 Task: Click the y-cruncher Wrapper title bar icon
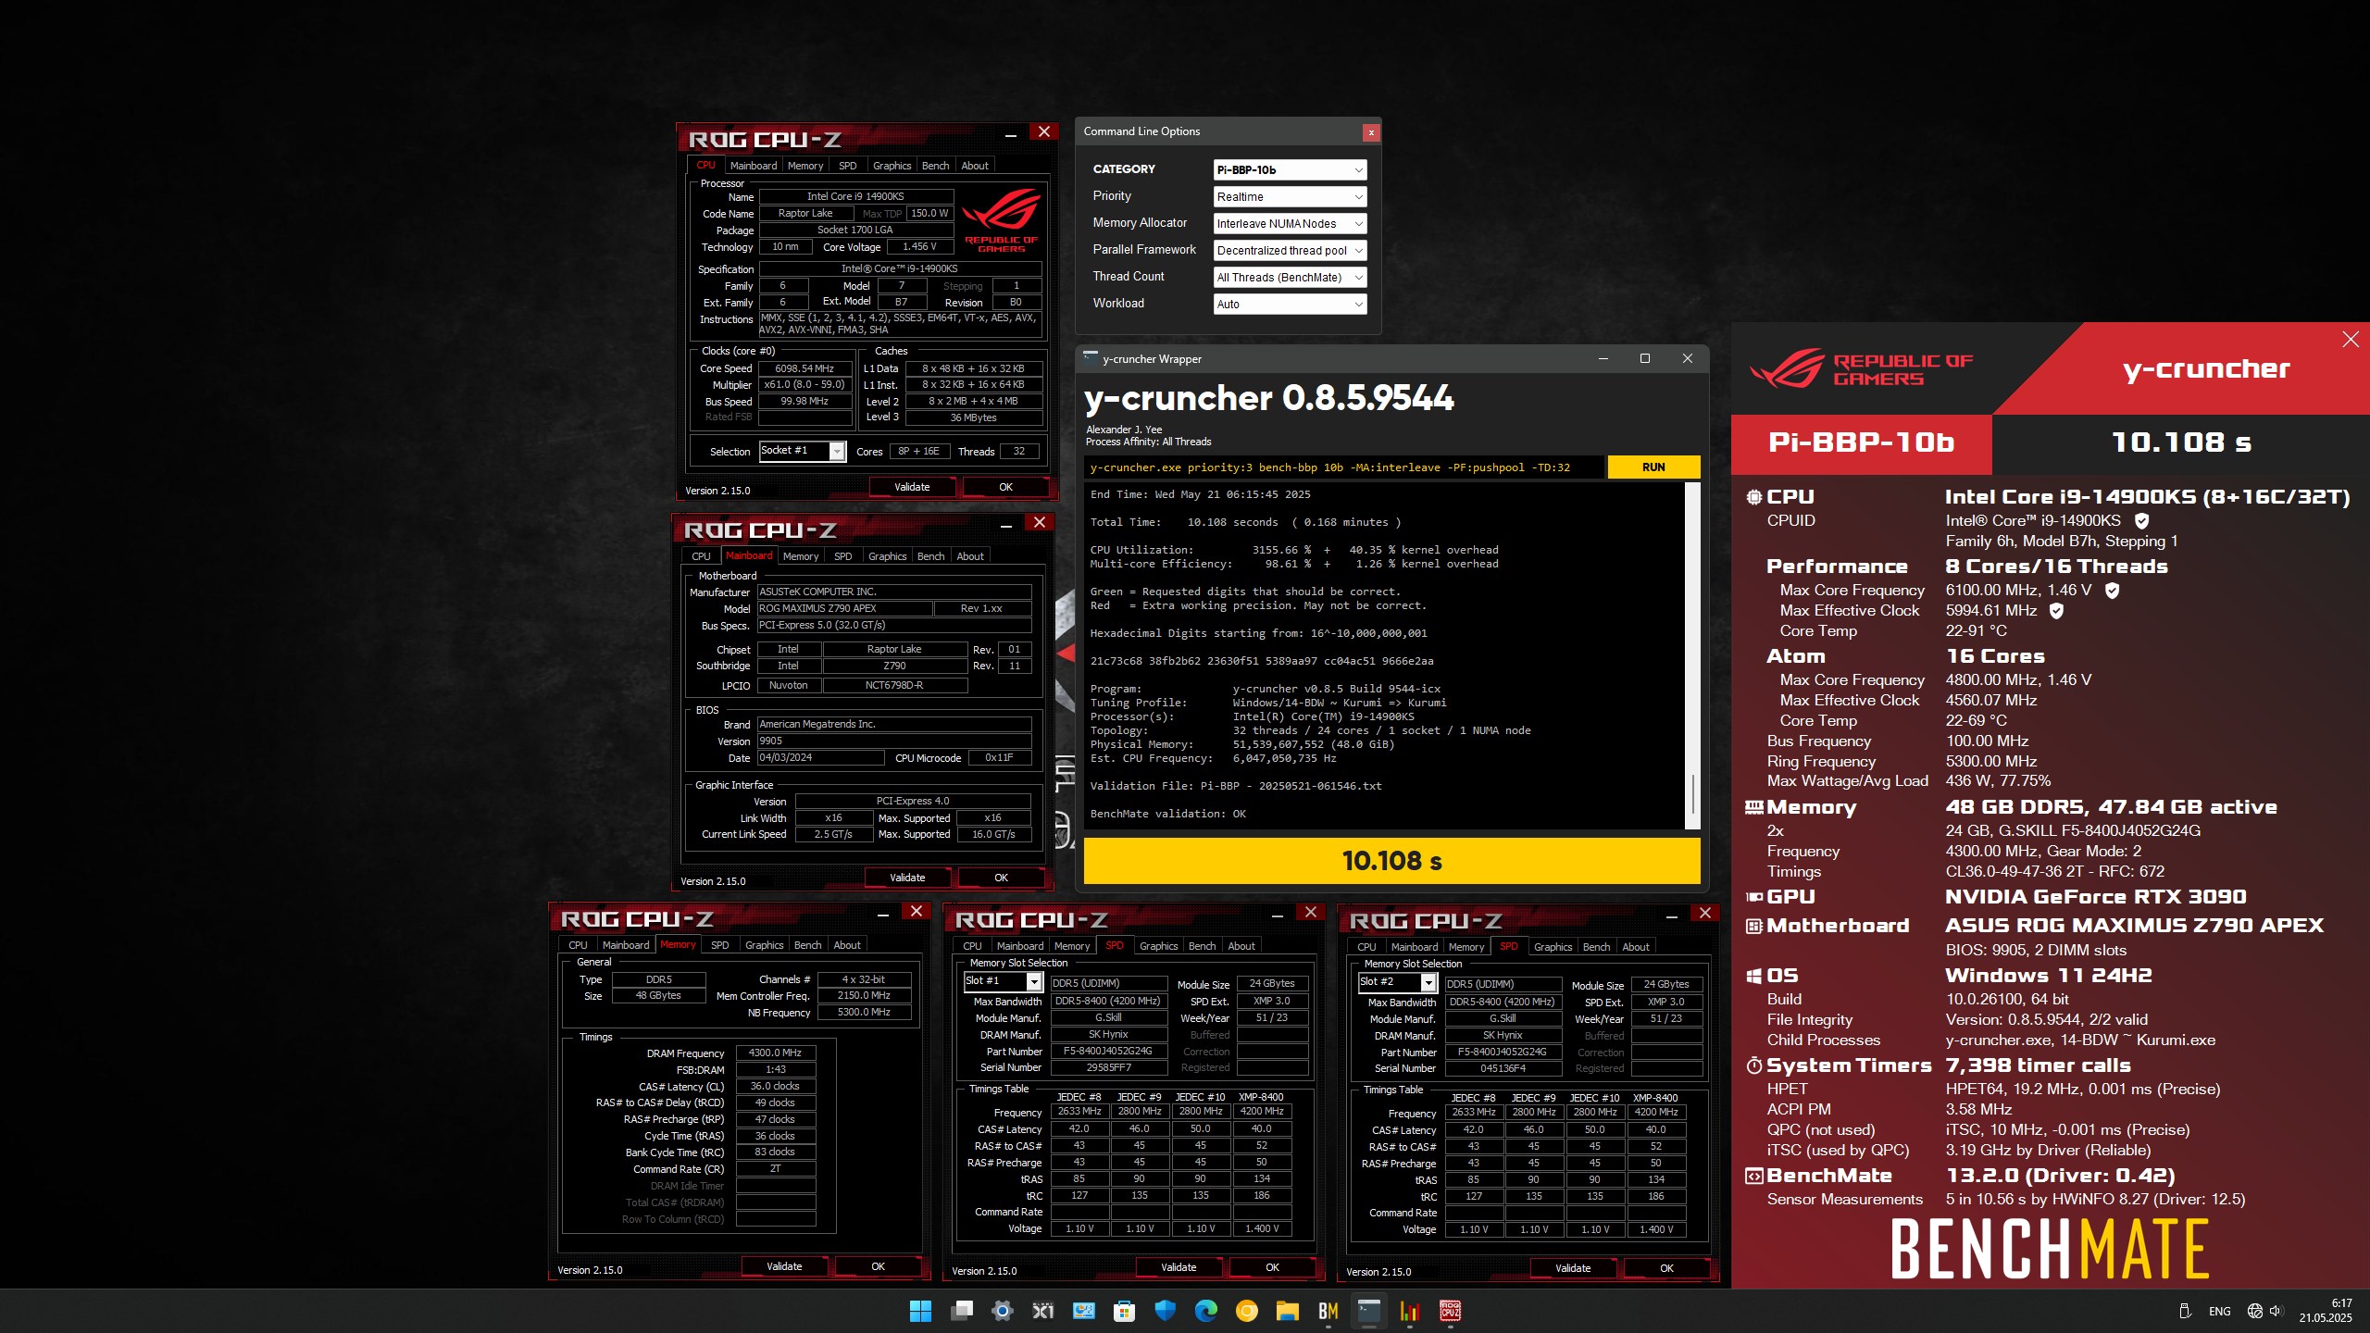pos(1091,358)
